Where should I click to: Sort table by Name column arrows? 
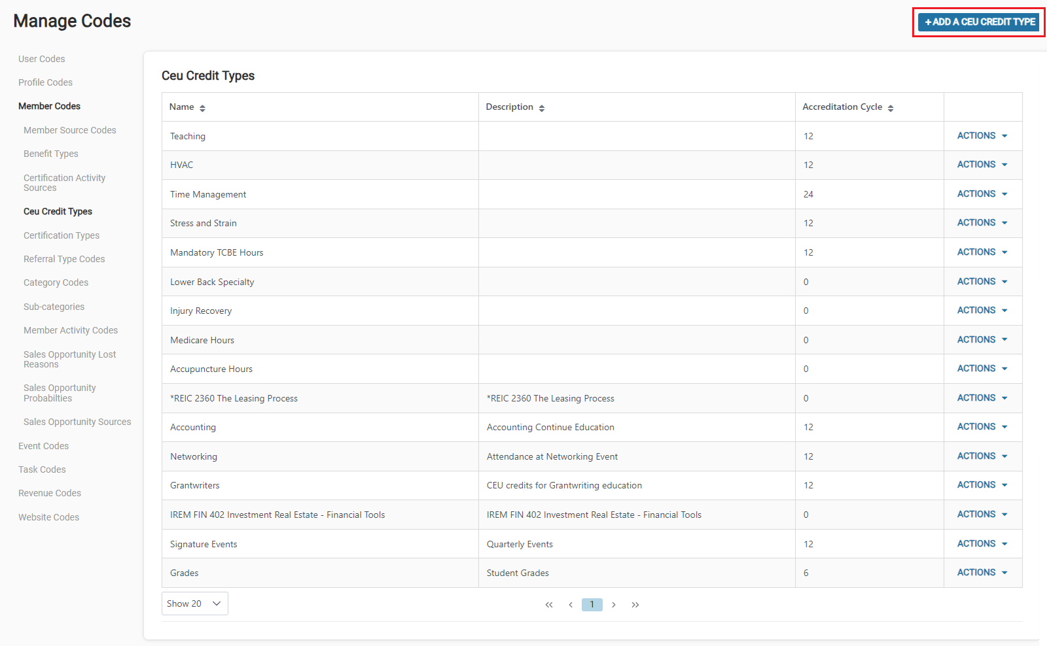coord(202,109)
